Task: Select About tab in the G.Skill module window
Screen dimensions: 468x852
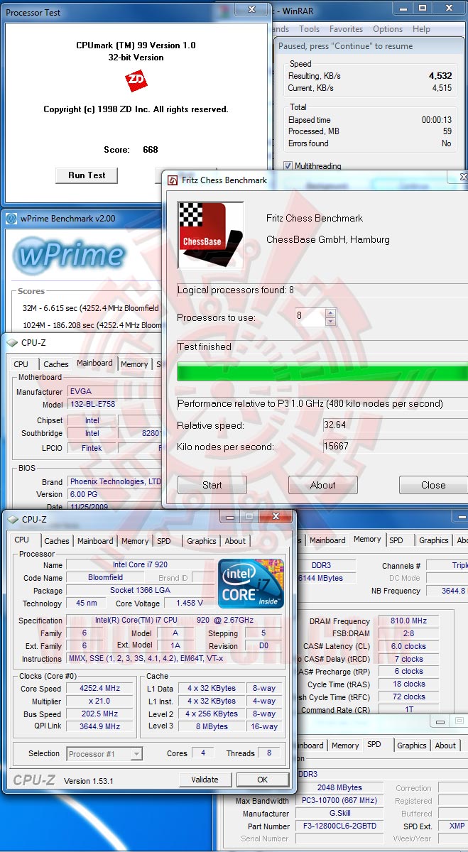Action: (x=445, y=745)
